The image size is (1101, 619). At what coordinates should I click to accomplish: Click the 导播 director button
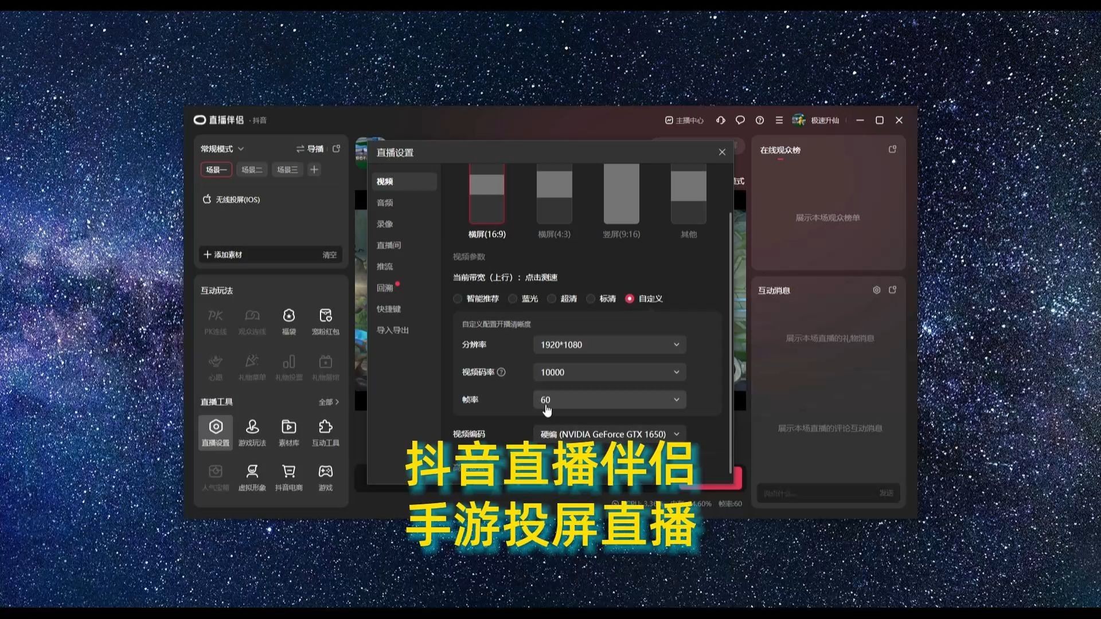tap(310, 149)
